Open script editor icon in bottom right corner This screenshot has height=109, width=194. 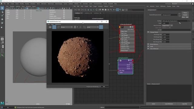point(192,107)
